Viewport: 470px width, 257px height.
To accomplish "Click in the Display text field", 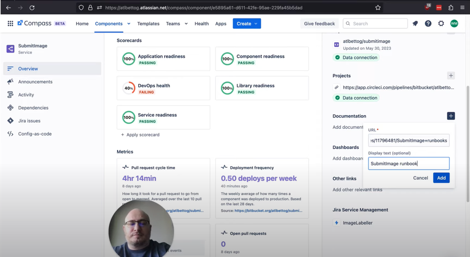I will pyautogui.click(x=408, y=164).
